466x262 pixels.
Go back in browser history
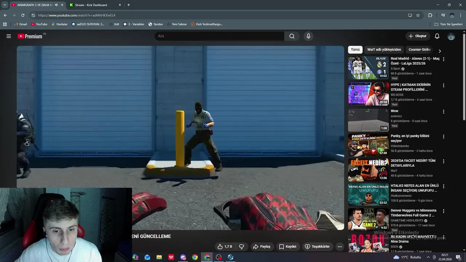point(5,15)
